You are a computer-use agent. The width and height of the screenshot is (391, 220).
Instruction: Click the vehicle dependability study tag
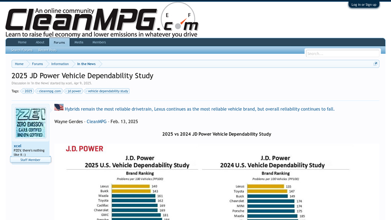[x=107, y=91]
